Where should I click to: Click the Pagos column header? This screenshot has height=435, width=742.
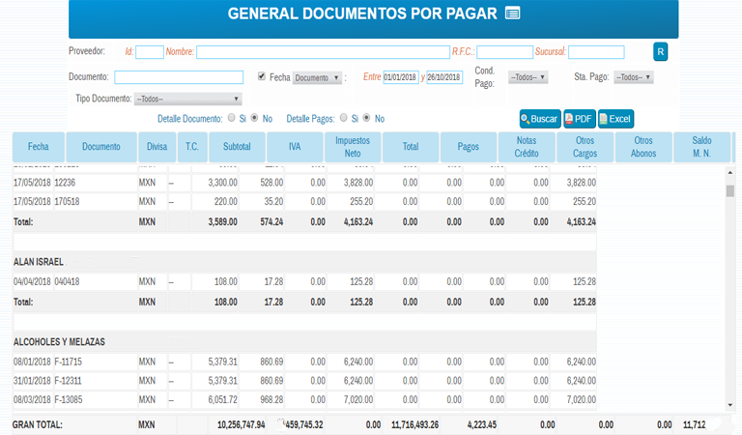(x=469, y=147)
